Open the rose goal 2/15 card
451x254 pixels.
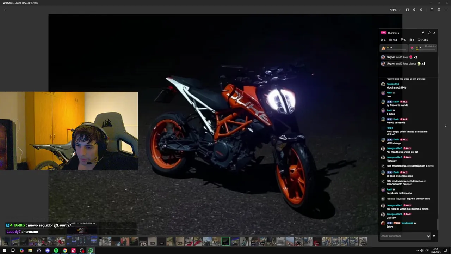pos(423,48)
